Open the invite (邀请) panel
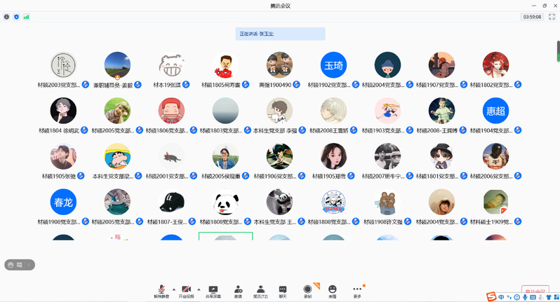The height and width of the screenshot is (302, 560). point(238,290)
